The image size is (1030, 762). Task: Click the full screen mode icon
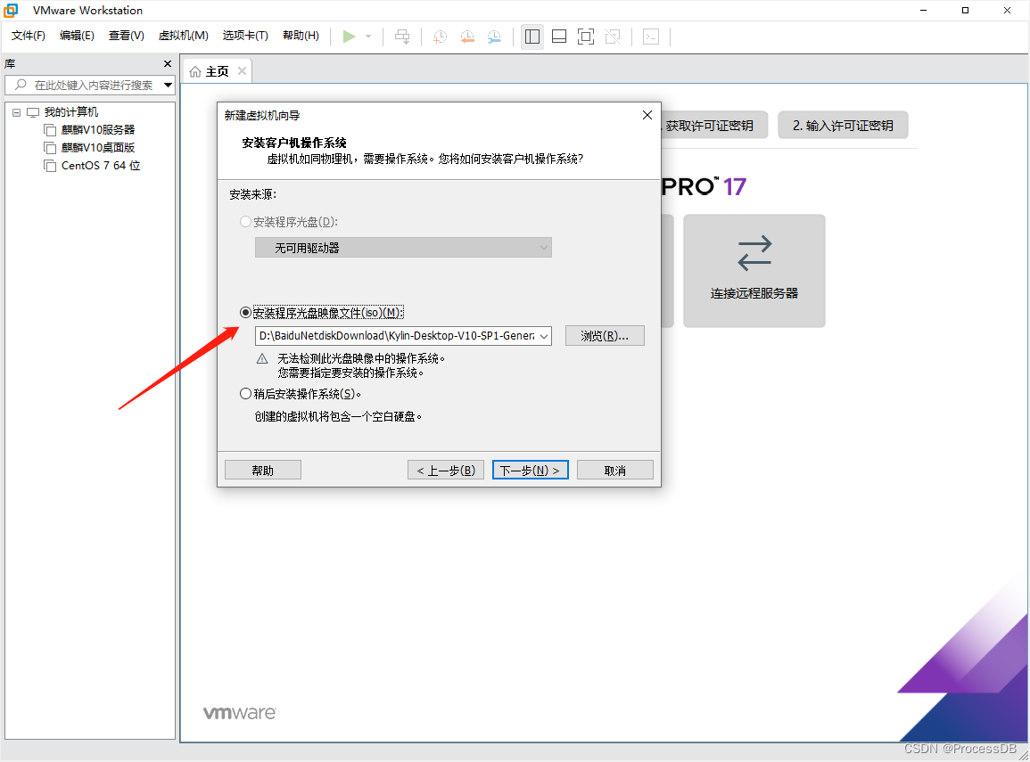tap(586, 37)
